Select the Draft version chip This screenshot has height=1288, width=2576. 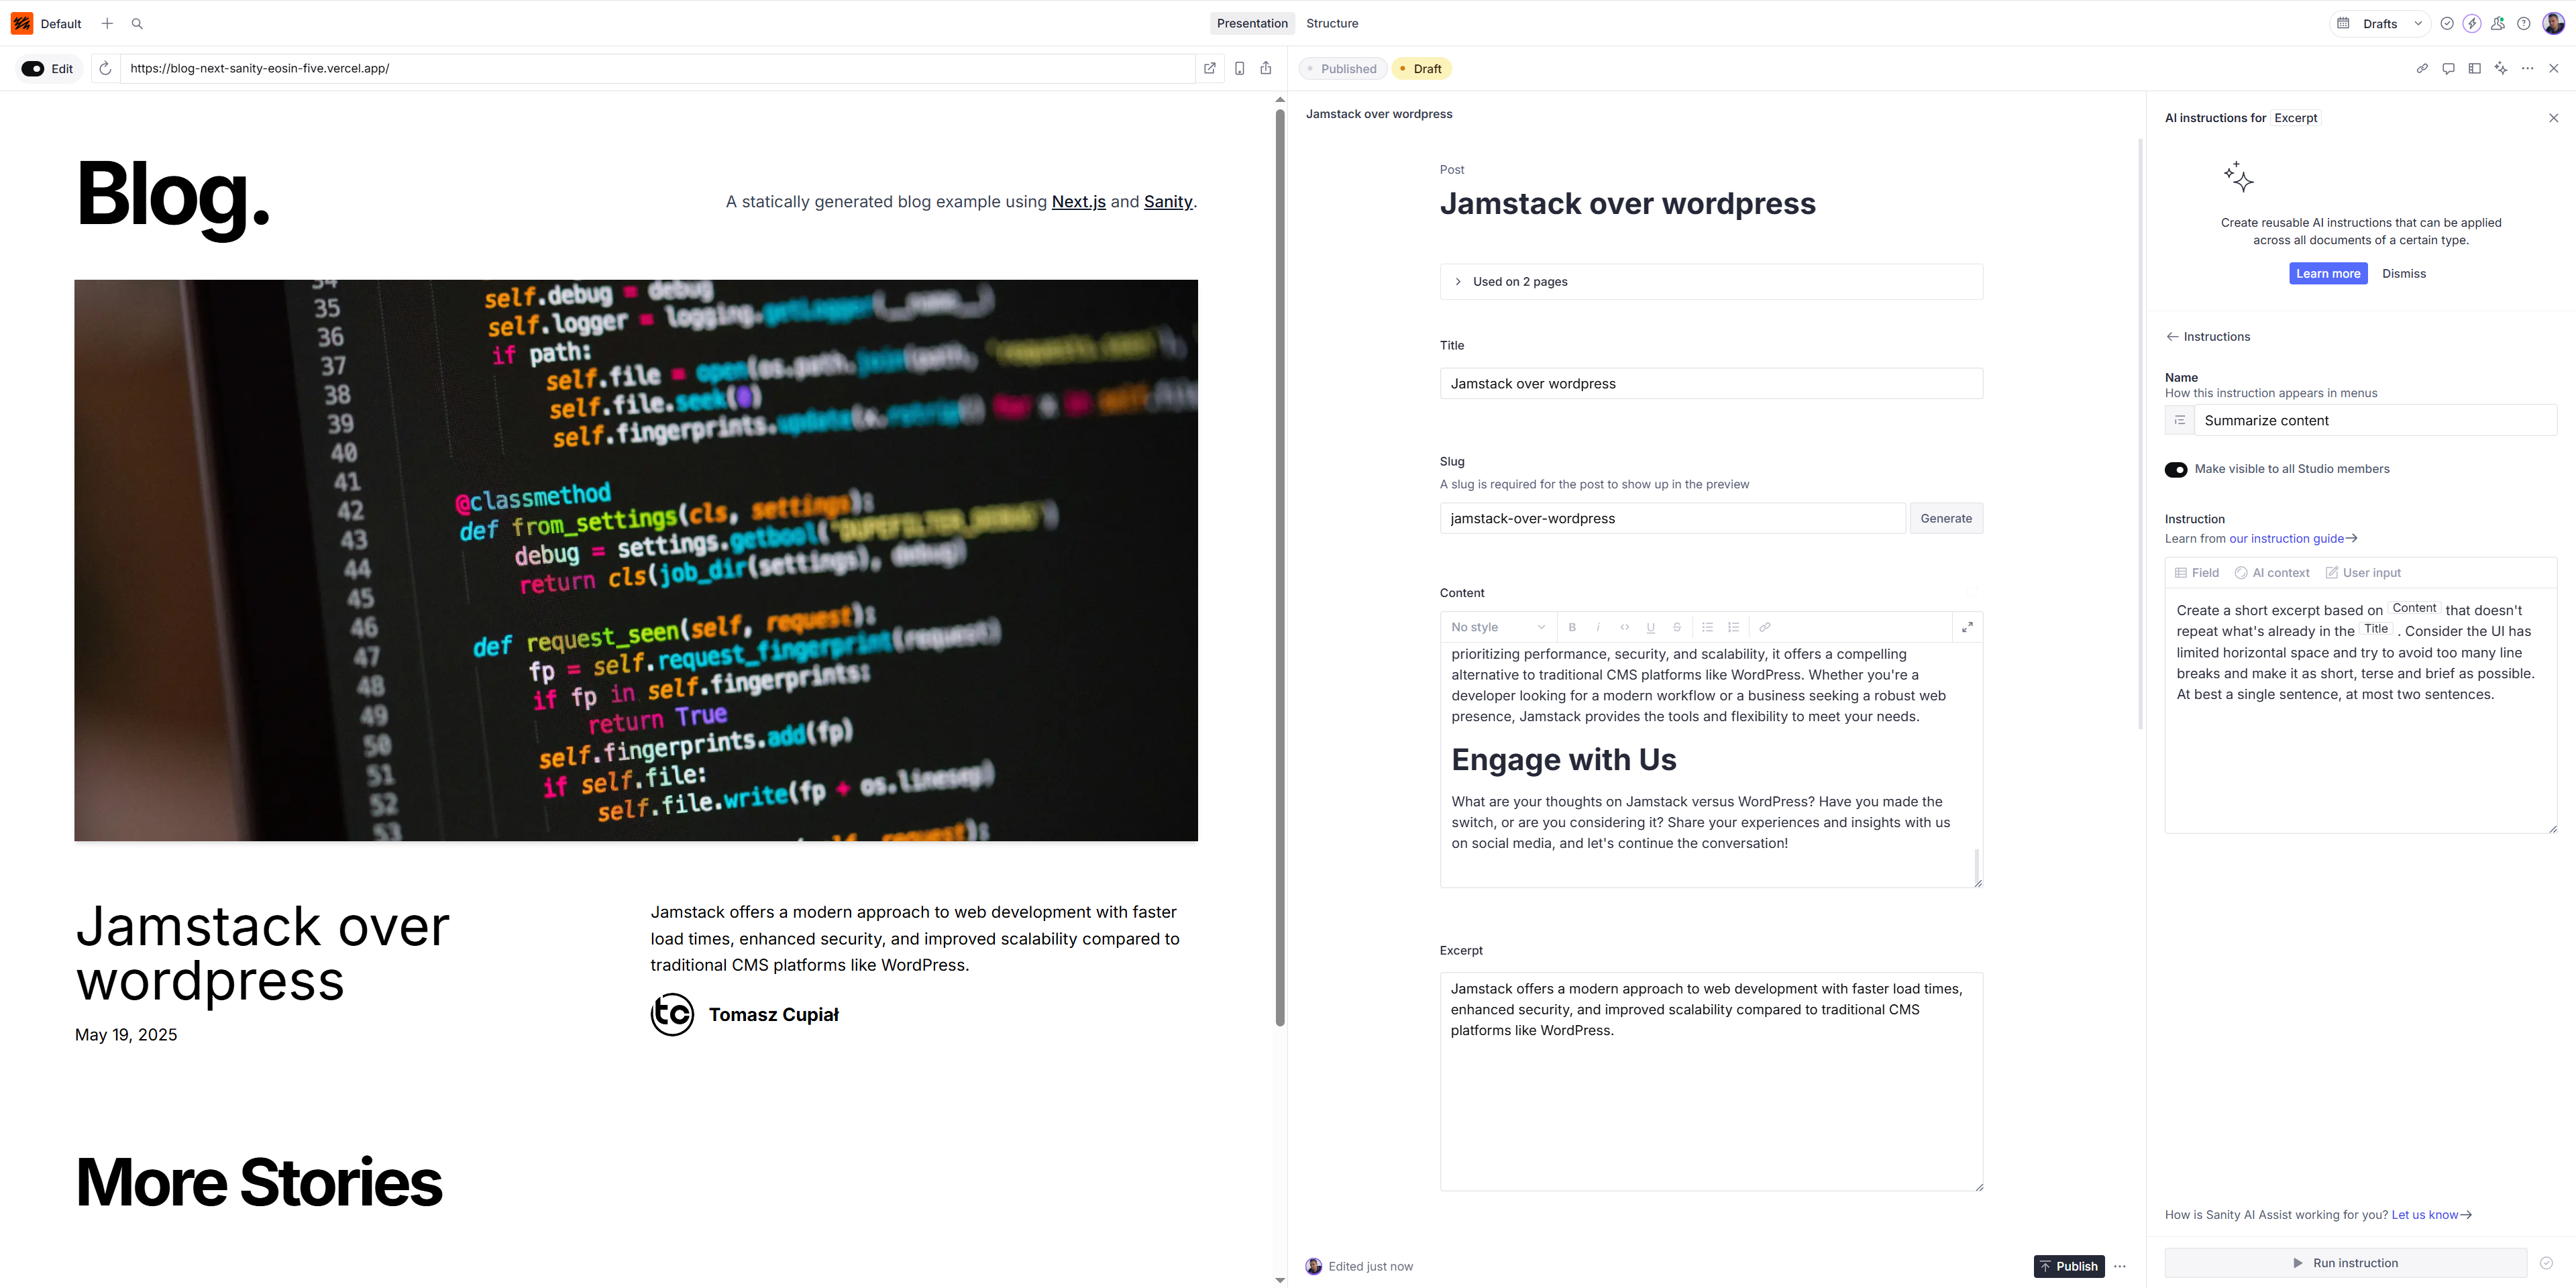pyautogui.click(x=1421, y=69)
